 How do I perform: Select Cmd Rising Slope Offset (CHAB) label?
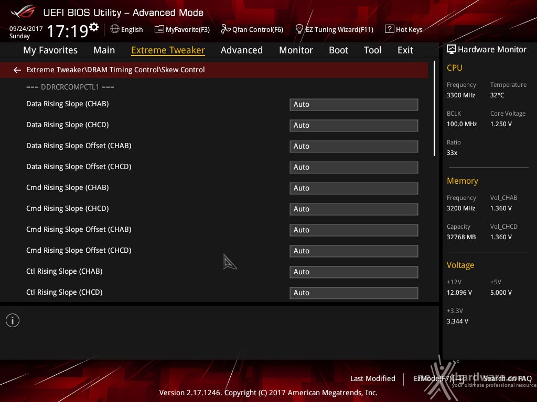coord(79,229)
